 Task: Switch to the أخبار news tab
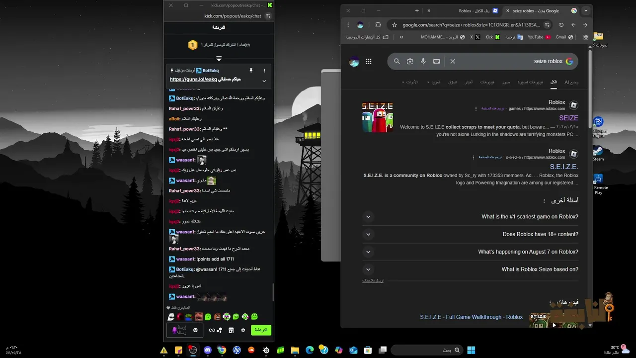click(x=469, y=82)
